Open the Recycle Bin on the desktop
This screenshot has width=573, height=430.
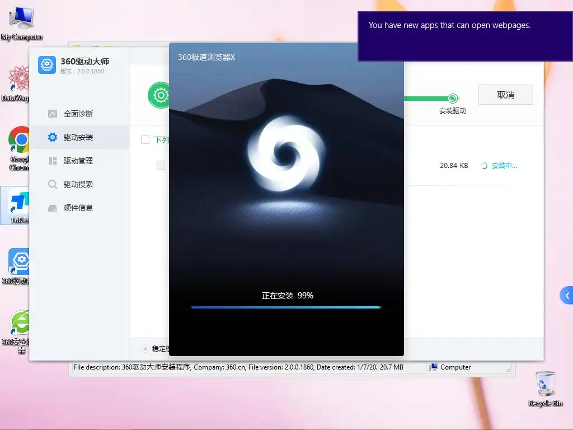(545, 389)
